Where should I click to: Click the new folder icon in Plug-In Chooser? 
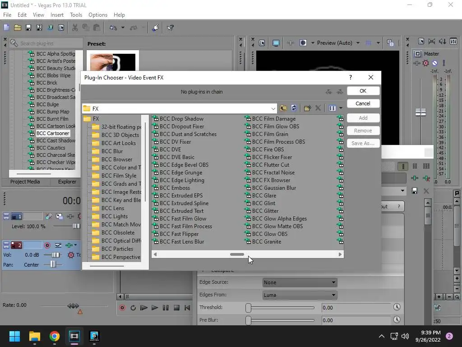(307, 108)
